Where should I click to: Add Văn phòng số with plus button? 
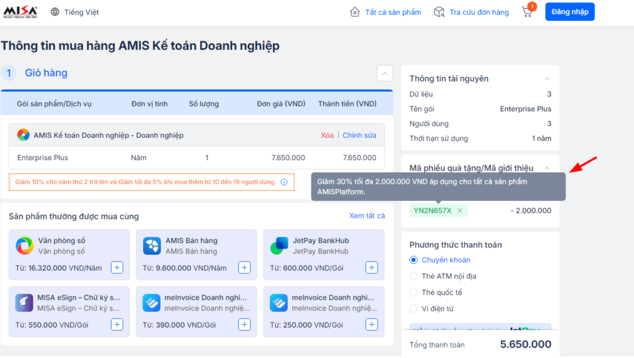pyautogui.click(x=117, y=268)
